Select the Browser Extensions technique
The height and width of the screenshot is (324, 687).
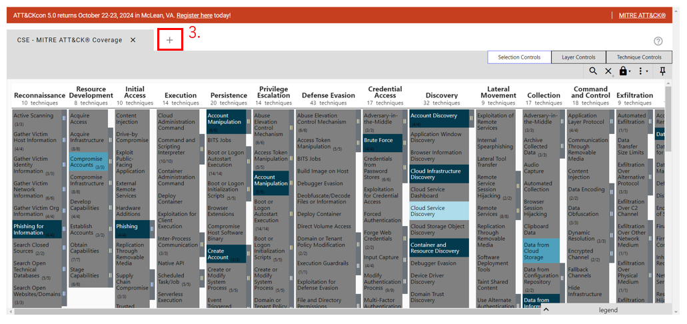pos(227,211)
